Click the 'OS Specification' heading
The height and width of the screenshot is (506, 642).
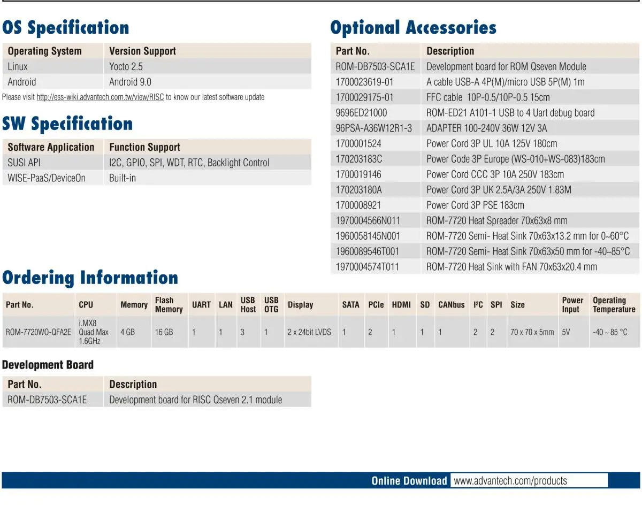(66, 27)
